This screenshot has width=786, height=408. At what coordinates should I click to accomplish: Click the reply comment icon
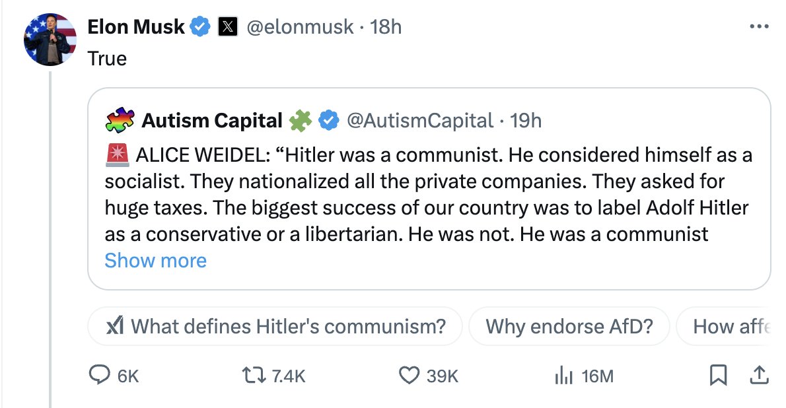point(99,376)
